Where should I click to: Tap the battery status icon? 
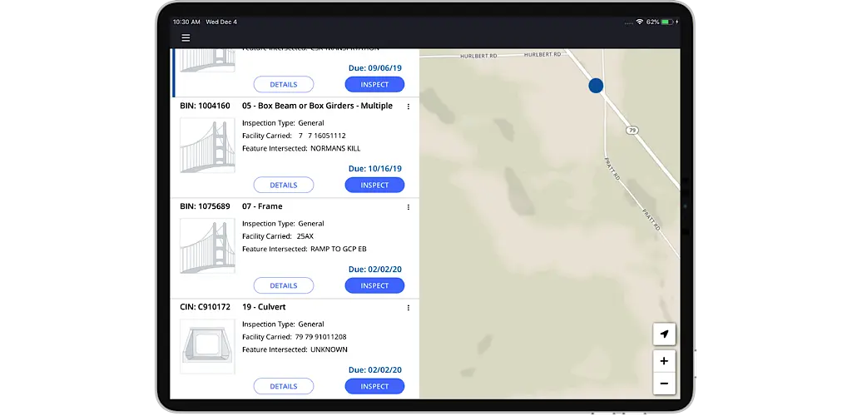tap(666, 22)
